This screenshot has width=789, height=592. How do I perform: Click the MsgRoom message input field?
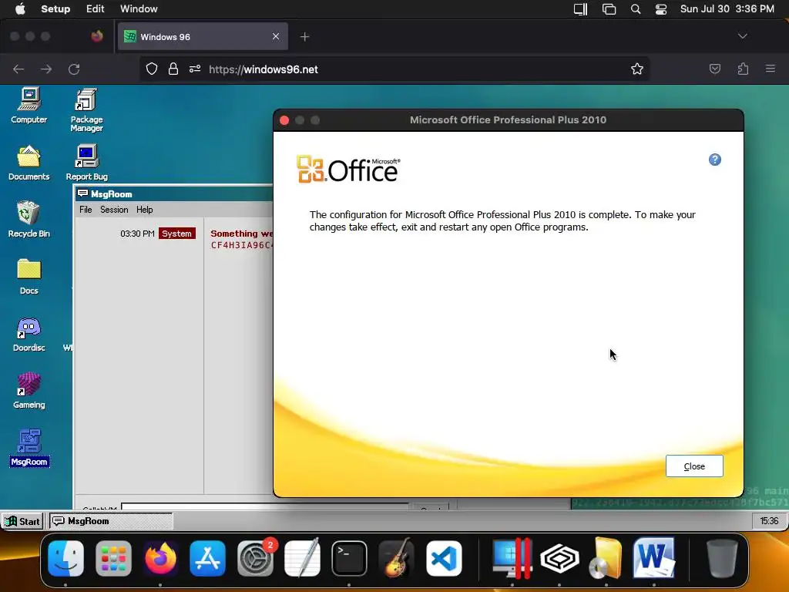(265, 506)
